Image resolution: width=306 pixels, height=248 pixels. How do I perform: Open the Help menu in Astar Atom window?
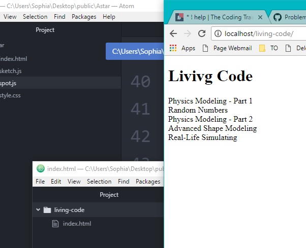(109, 17)
